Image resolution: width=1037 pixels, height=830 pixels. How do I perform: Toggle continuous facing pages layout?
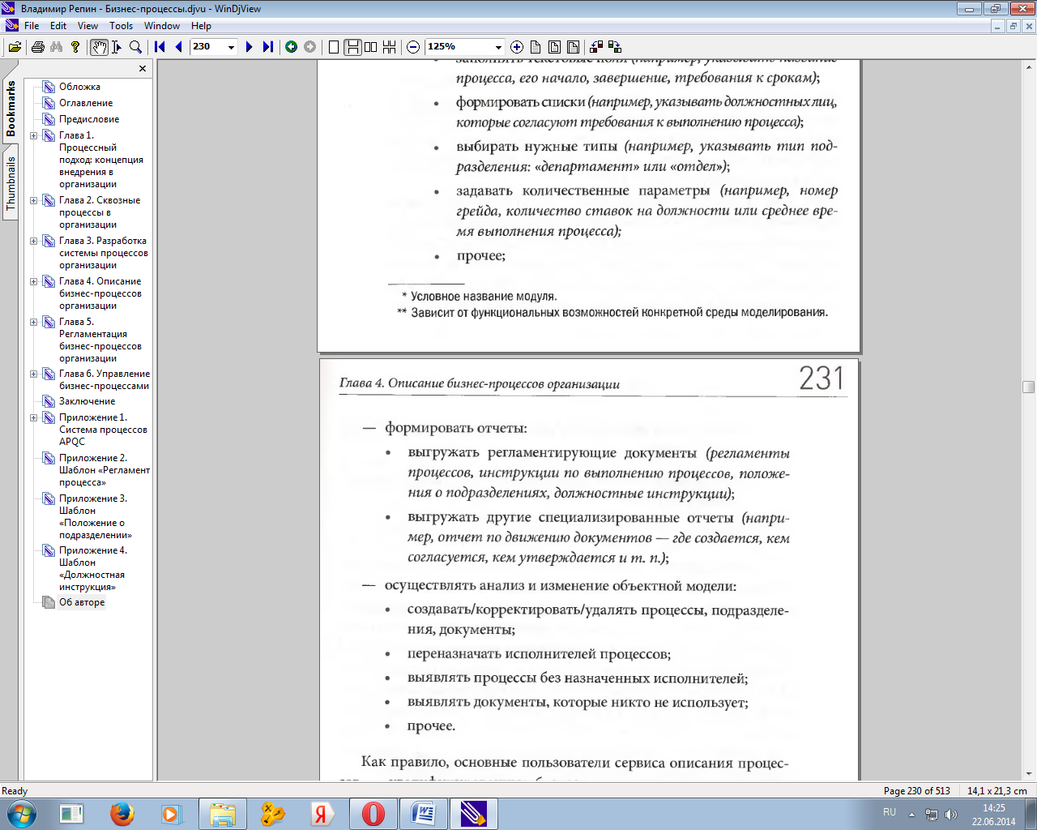(x=390, y=47)
